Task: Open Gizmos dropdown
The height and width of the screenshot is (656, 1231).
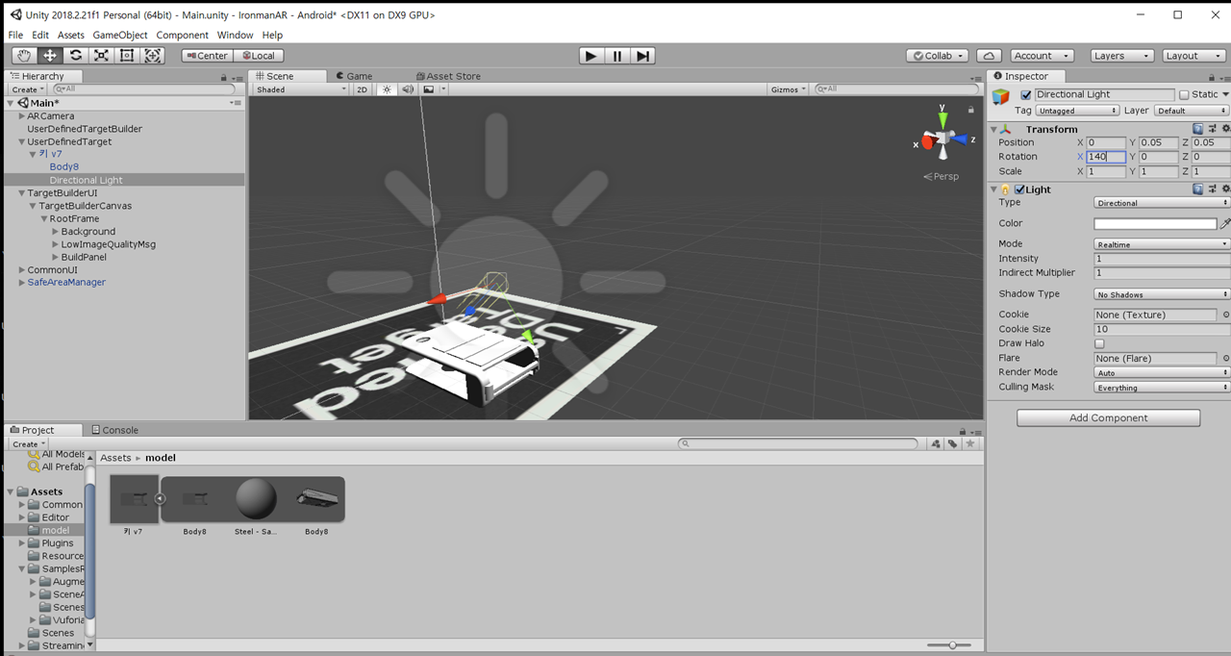Action: click(790, 89)
